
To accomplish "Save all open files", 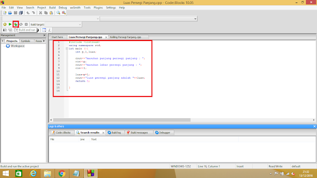I will [x=21, y=13].
